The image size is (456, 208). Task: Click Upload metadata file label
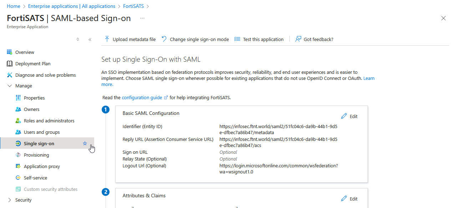(134, 40)
